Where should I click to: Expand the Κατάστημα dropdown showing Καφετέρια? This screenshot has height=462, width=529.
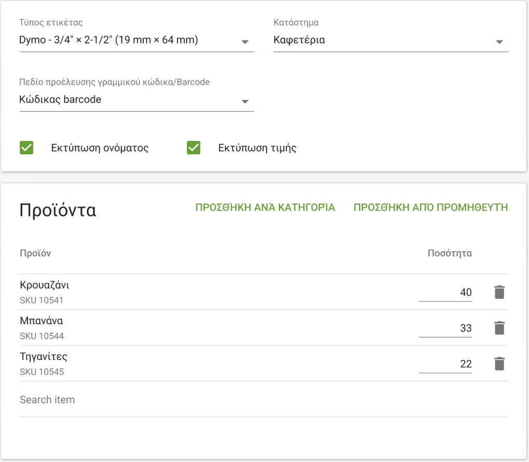tap(390, 40)
